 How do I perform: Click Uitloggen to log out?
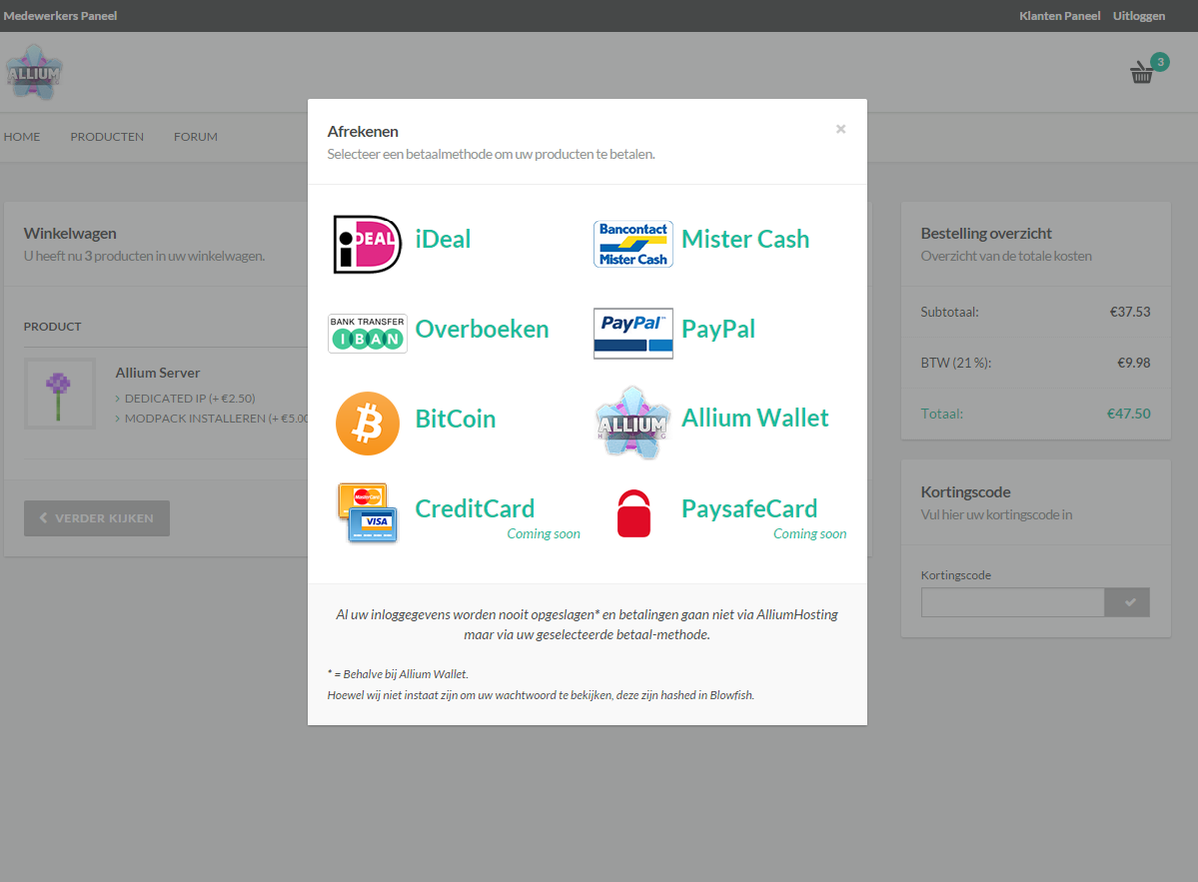[x=1139, y=16]
